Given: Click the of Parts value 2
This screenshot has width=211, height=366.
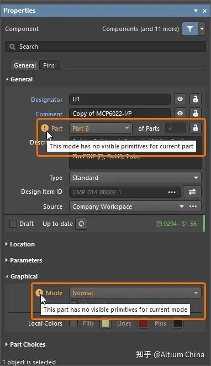Looking at the screenshot, I should [175, 128].
